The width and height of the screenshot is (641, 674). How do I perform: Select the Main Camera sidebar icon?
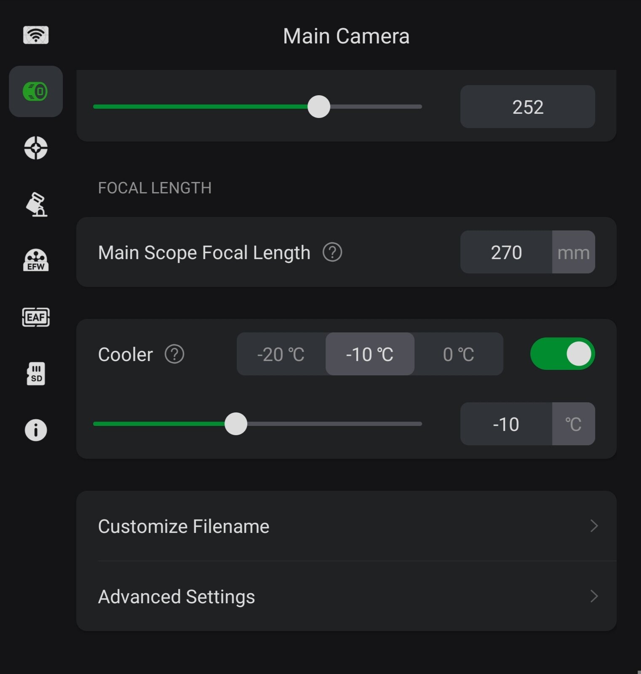[x=36, y=91]
